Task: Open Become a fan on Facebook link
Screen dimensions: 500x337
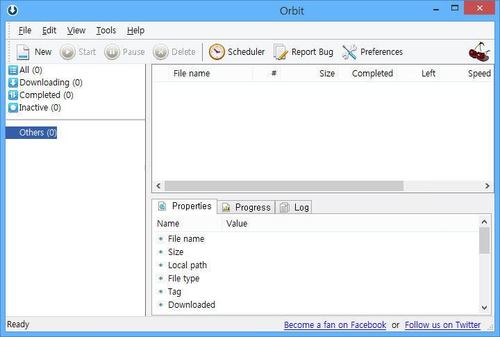Action: click(335, 325)
